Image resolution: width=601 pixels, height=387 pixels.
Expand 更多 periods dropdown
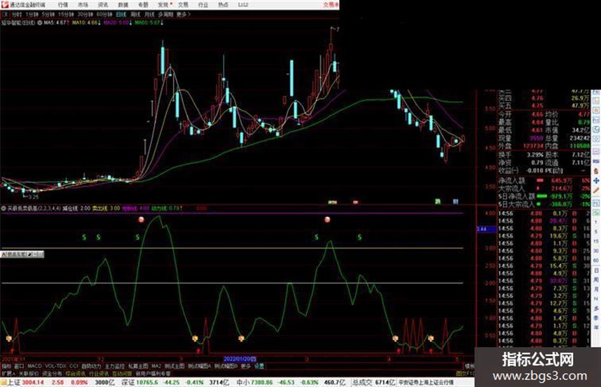coord(183,14)
